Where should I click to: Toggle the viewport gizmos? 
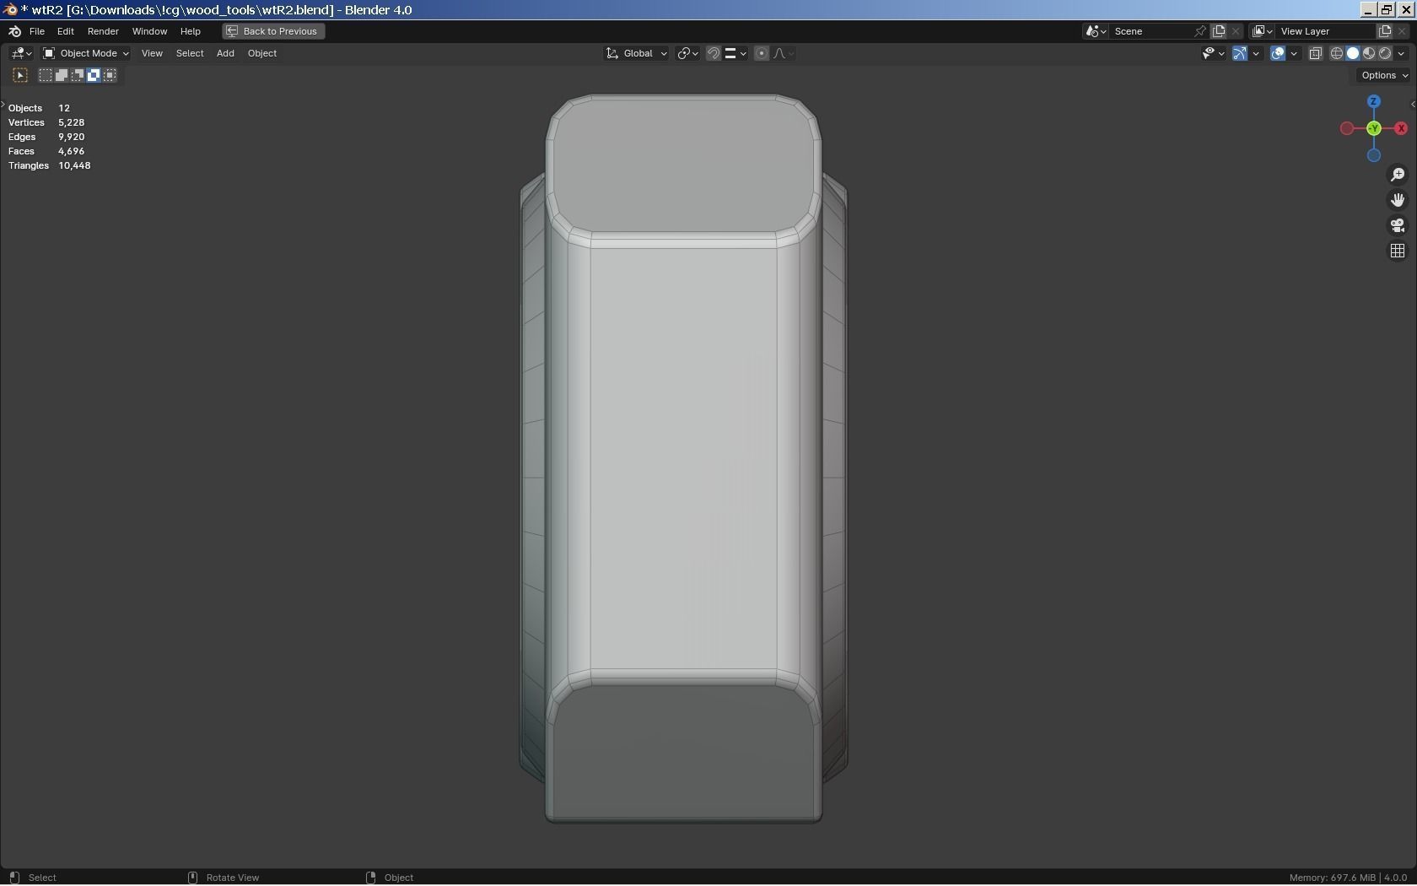pyautogui.click(x=1240, y=53)
